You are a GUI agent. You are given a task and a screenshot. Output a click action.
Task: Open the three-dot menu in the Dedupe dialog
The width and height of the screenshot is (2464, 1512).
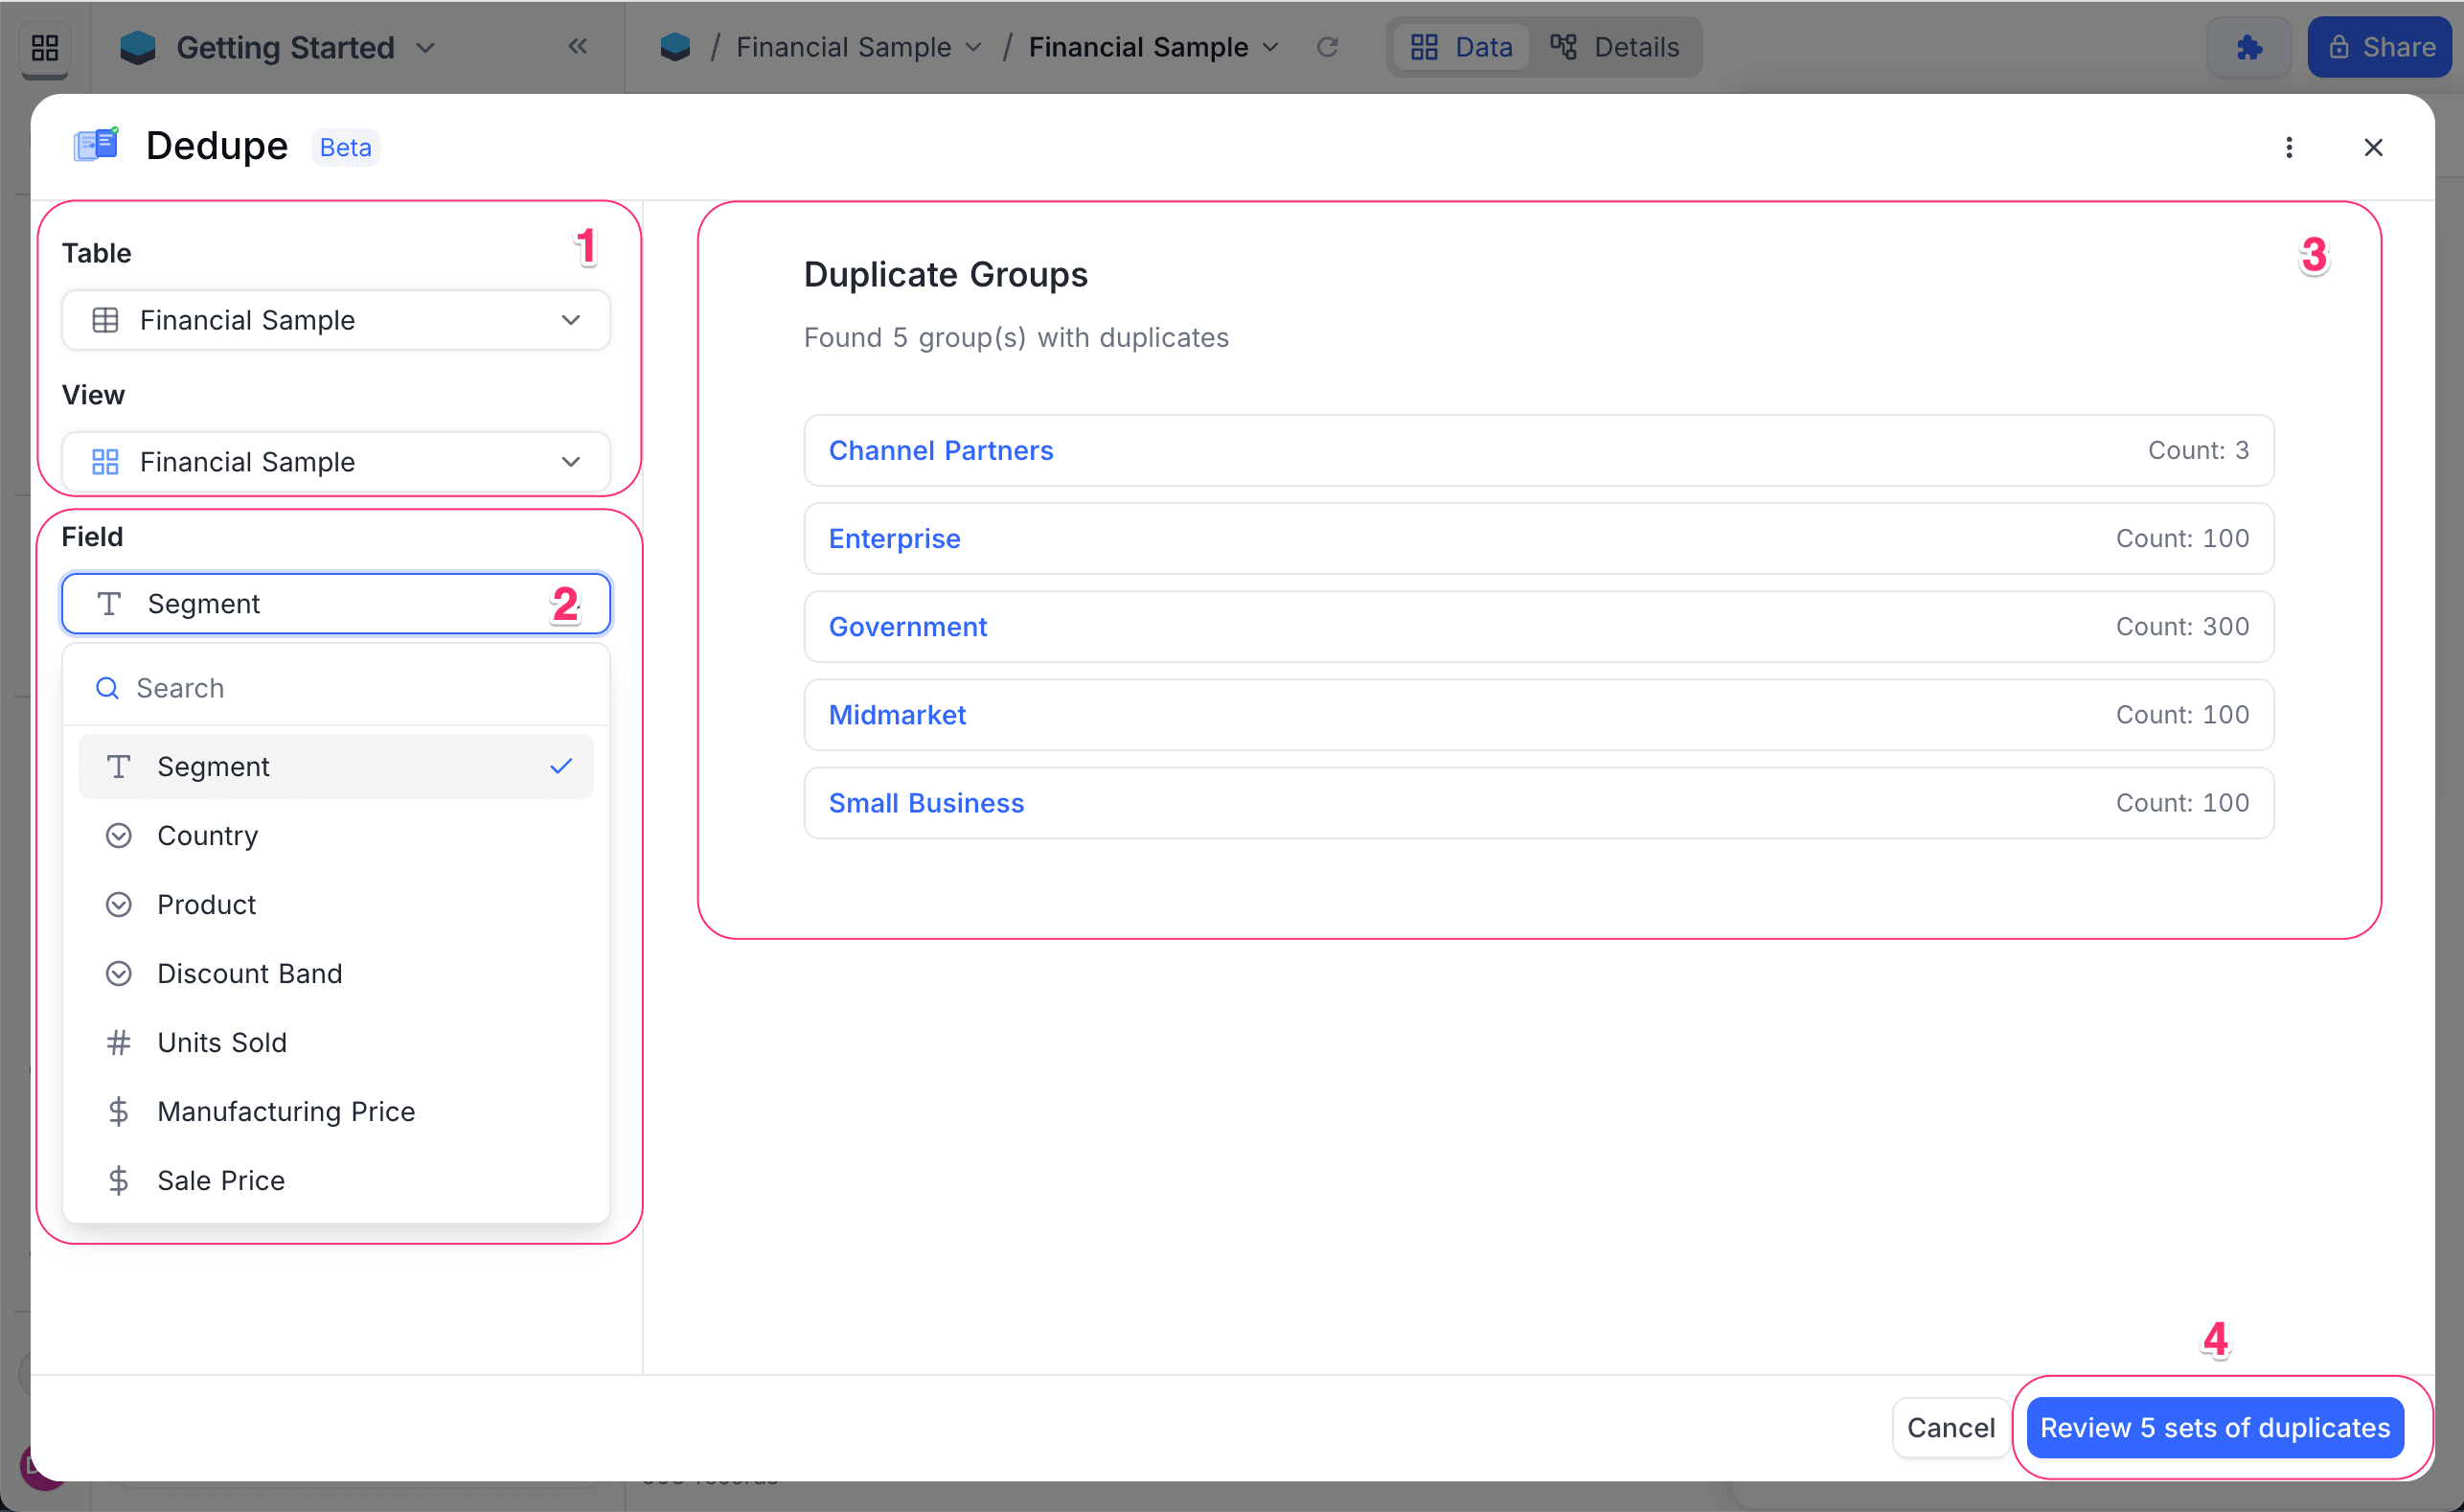click(x=2290, y=147)
